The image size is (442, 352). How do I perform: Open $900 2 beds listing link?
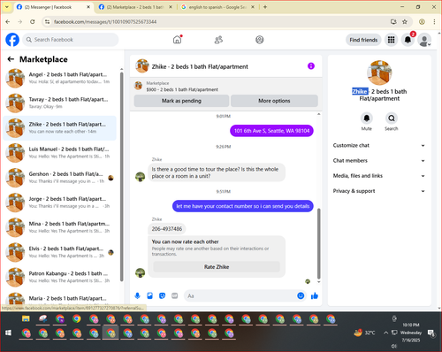[182, 89]
